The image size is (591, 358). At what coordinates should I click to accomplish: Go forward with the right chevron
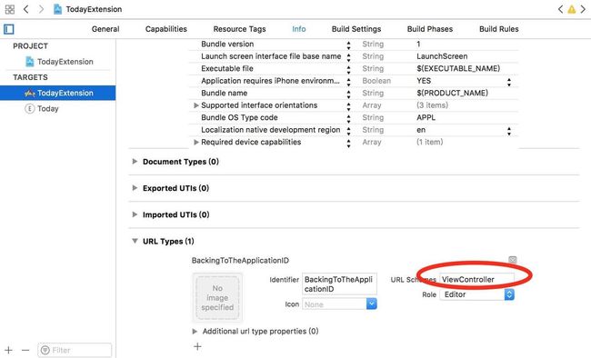click(x=41, y=9)
